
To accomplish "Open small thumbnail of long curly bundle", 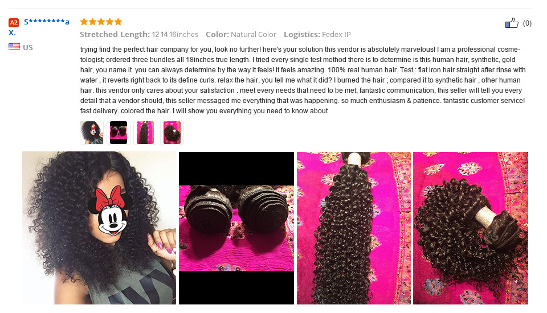I will pyautogui.click(x=145, y=133).
